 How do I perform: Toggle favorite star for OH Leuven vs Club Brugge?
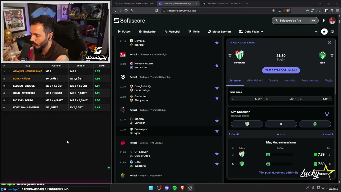(217, 154)
